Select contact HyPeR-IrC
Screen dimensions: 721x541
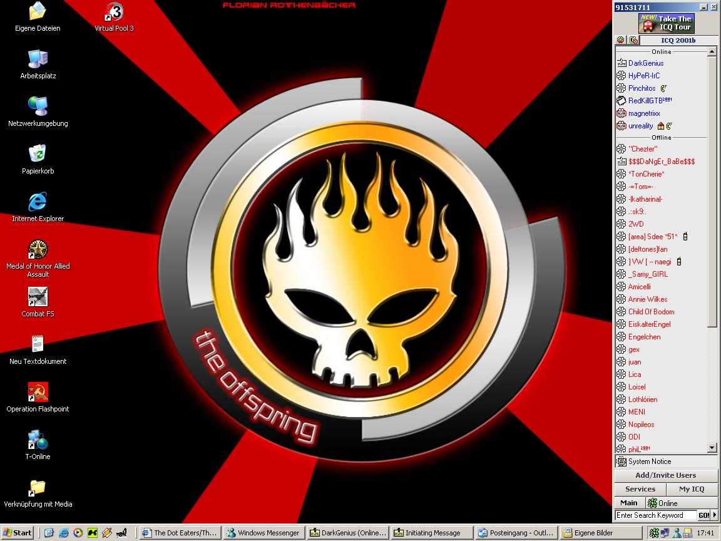pyautogui.click(x=644, y=76)
